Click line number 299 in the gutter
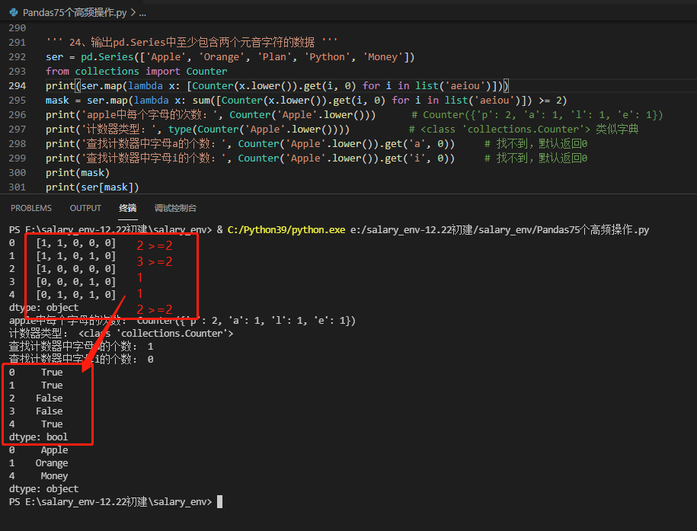 click(18, 158)
